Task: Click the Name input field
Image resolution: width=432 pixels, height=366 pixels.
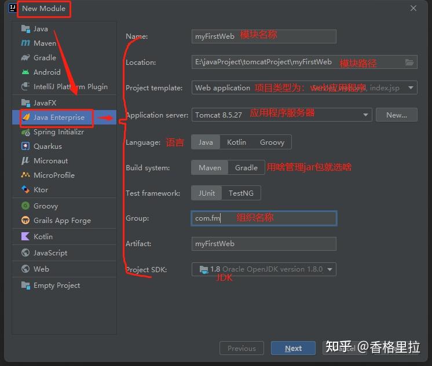Action: (x=264, y=36)
